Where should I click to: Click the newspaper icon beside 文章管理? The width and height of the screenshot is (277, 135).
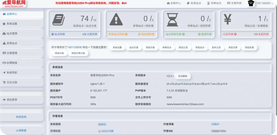point(4,53)
